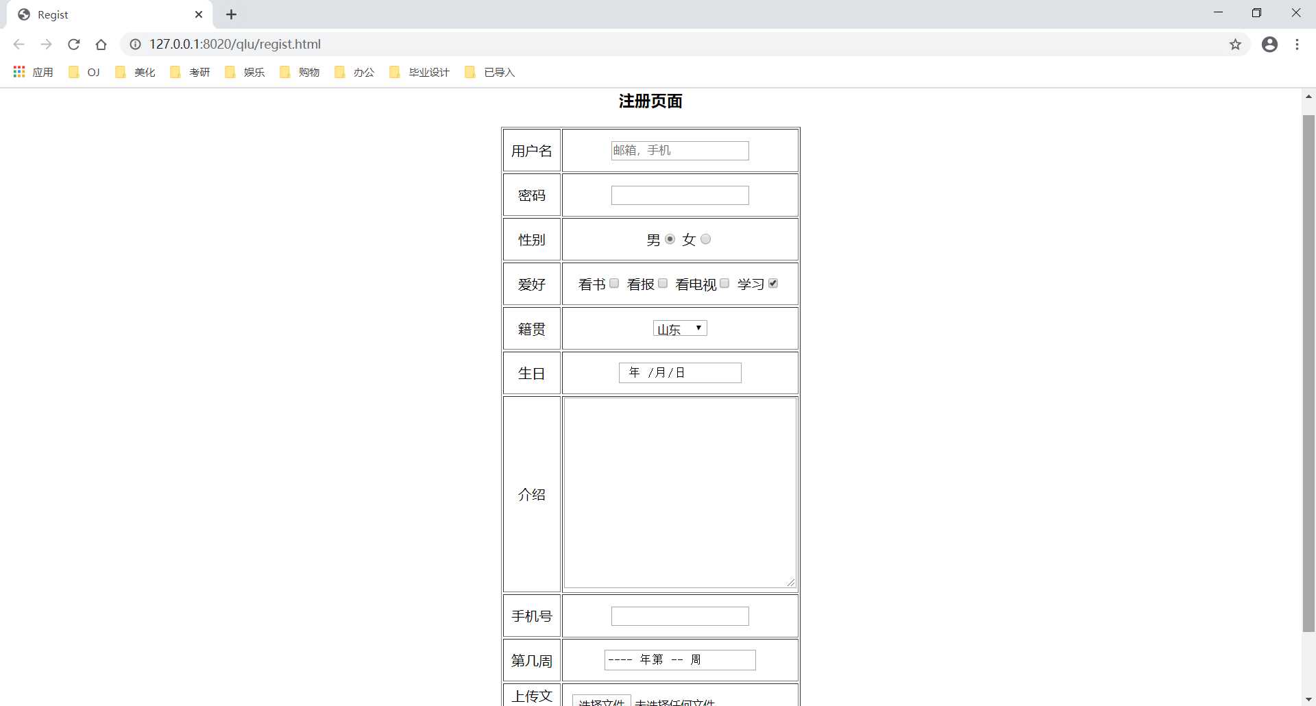Screen dimensions: 1316x706
Task: Click the home icon in toolbar
Action: (x=101, y=45)
